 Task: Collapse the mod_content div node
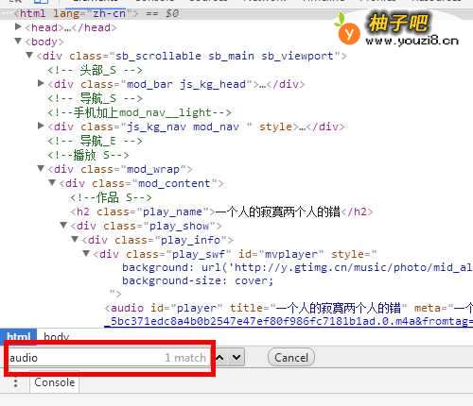[52, 182]
